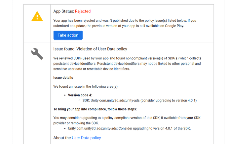Click 'We found an issue in the following area(s)' text
Screen dimensions: 228x144
[86, 87]
